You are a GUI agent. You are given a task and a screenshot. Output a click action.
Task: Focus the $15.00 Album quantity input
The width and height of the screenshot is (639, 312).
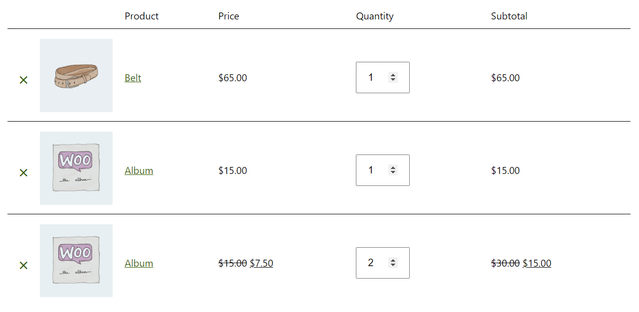383,170
